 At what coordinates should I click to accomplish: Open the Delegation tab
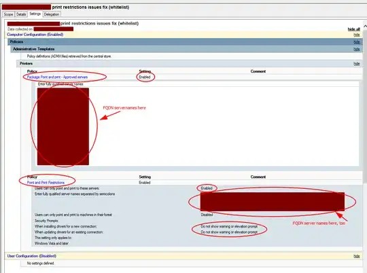pyautogui.click(x=52, y=14)
